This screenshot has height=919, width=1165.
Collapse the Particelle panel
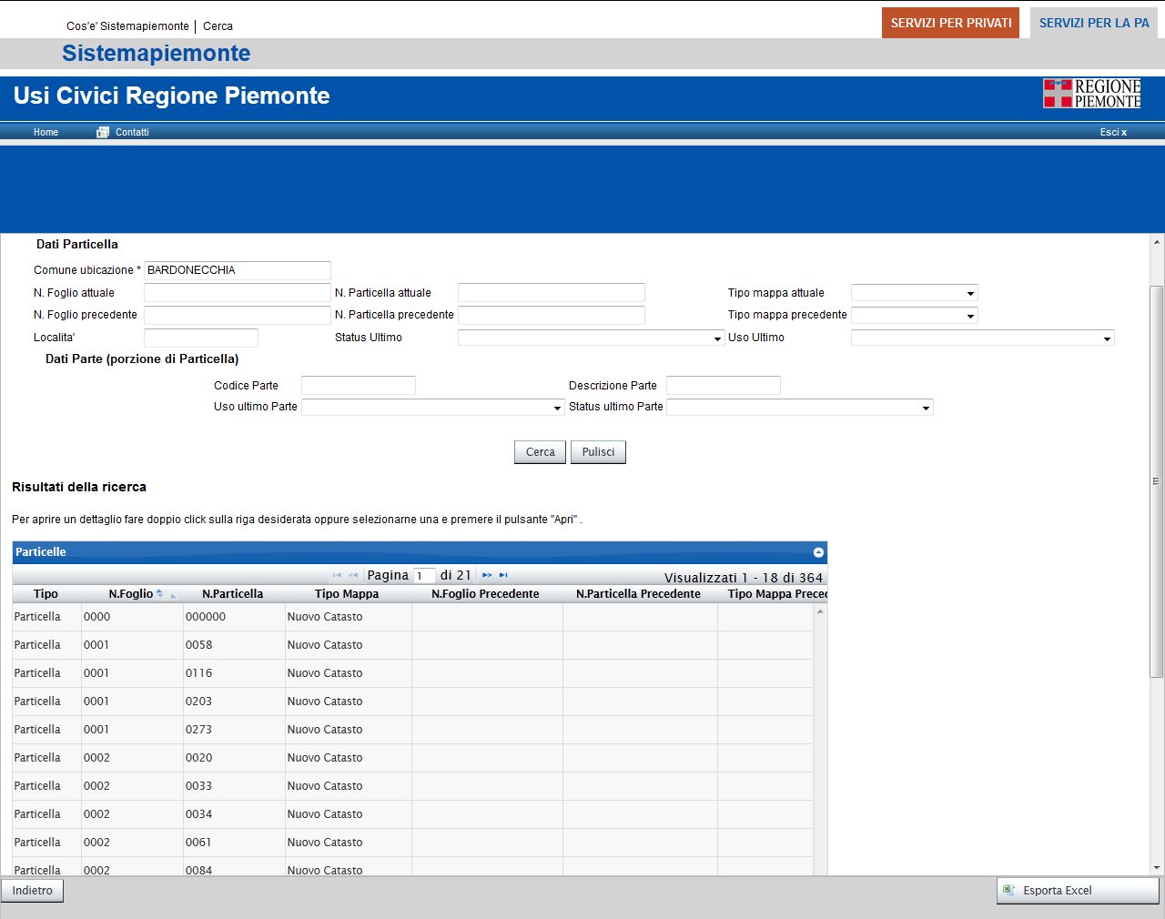[818, 552]
